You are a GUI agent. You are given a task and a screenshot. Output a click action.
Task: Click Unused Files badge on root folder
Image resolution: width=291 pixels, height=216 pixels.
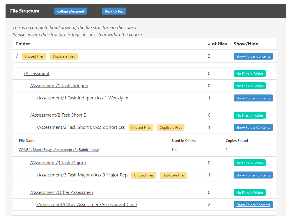click(34, 56)
